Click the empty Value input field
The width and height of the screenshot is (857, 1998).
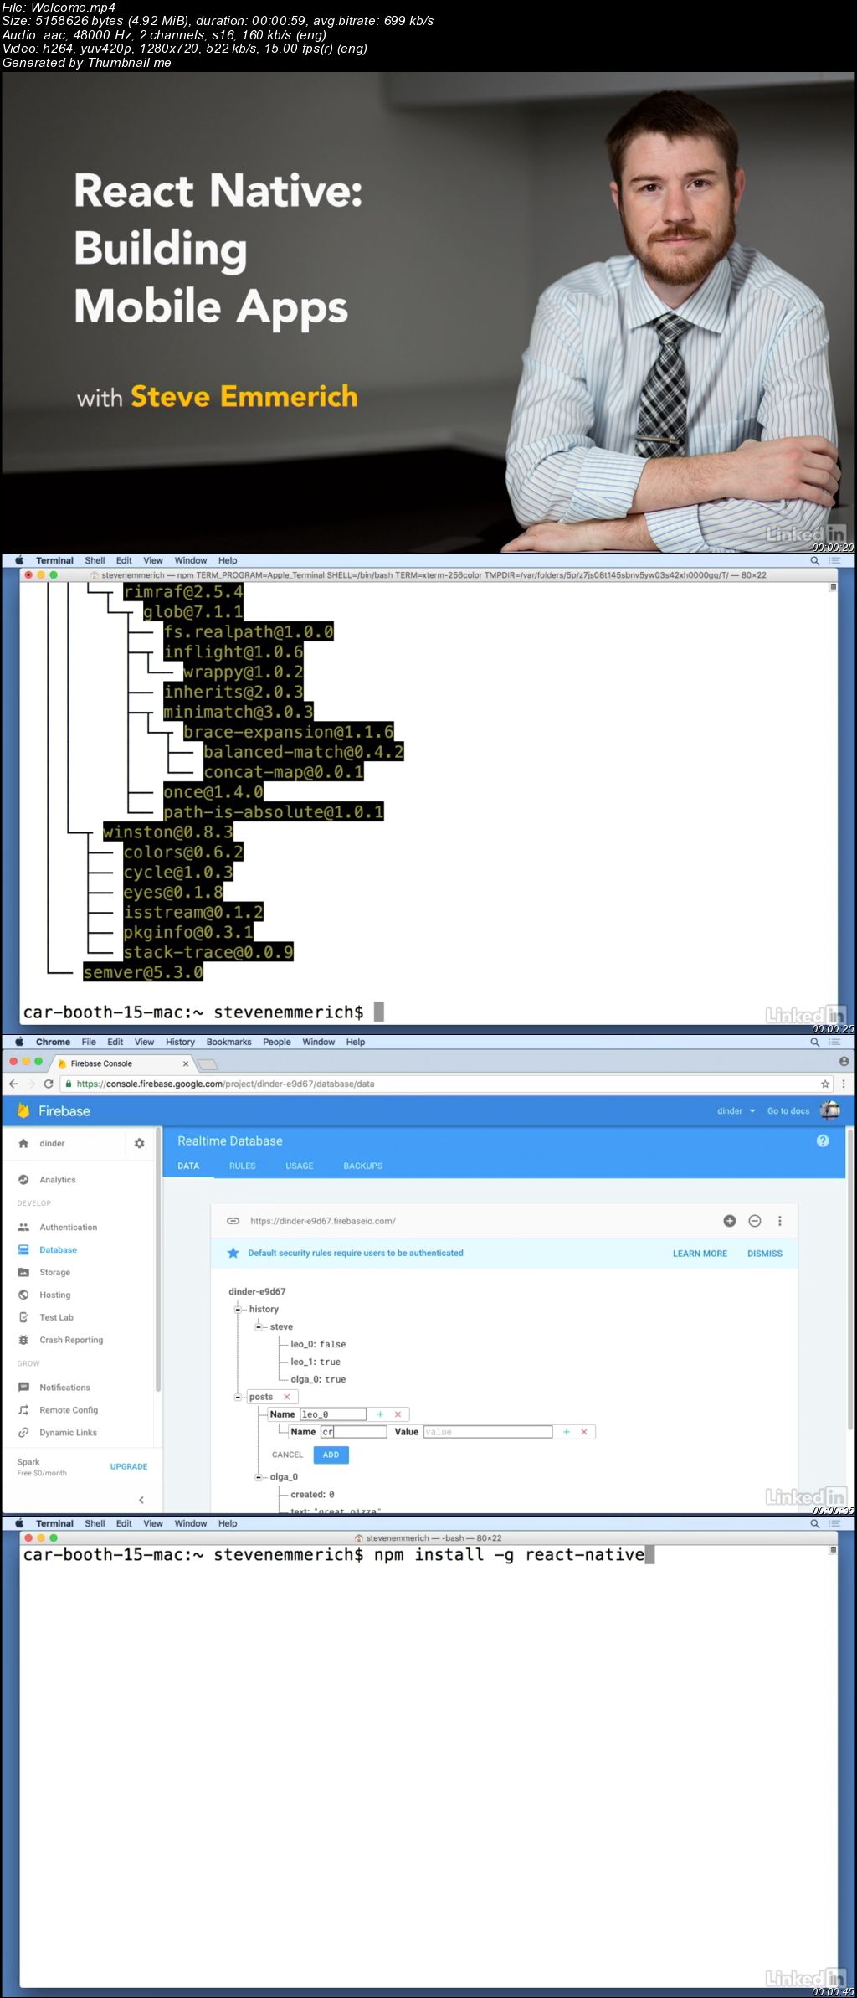pyautogui.click(x=487, y=1432)
